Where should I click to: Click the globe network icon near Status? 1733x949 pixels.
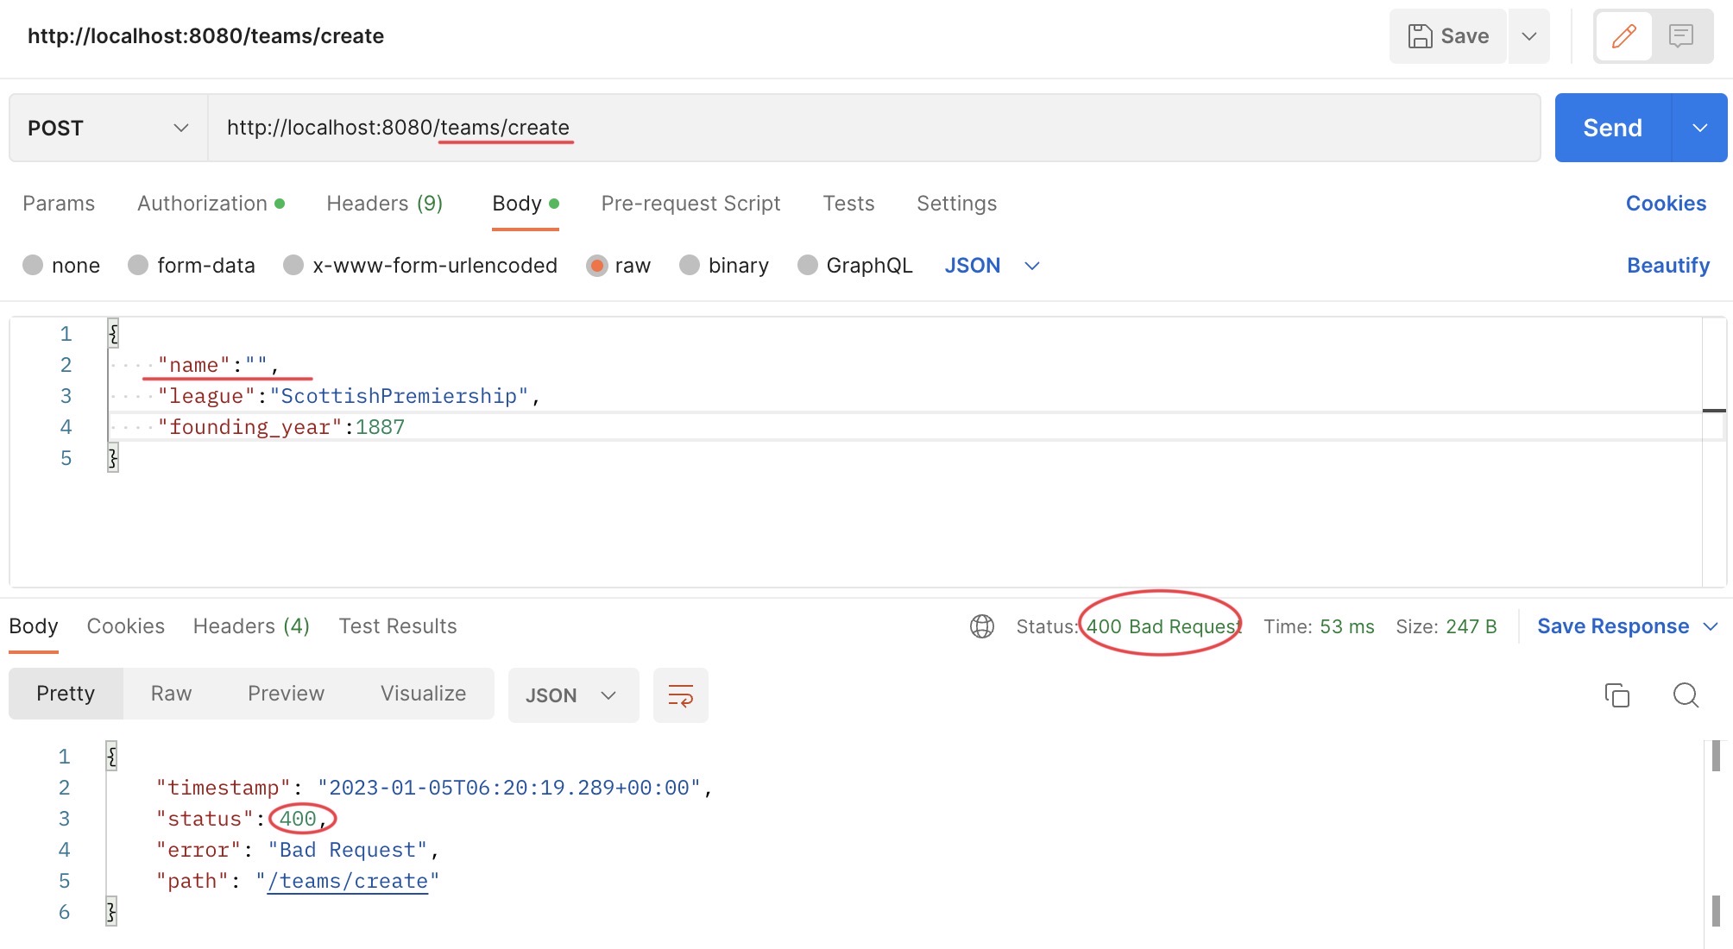pos(982,626)
